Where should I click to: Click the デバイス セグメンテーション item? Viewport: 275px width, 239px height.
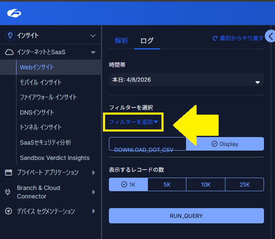[46, 211]
